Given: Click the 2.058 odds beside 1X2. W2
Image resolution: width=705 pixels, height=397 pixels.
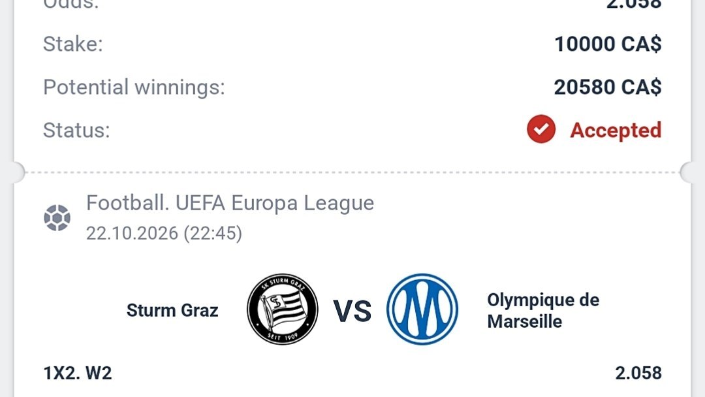Looking at the screenshot, I should point(638,373).
